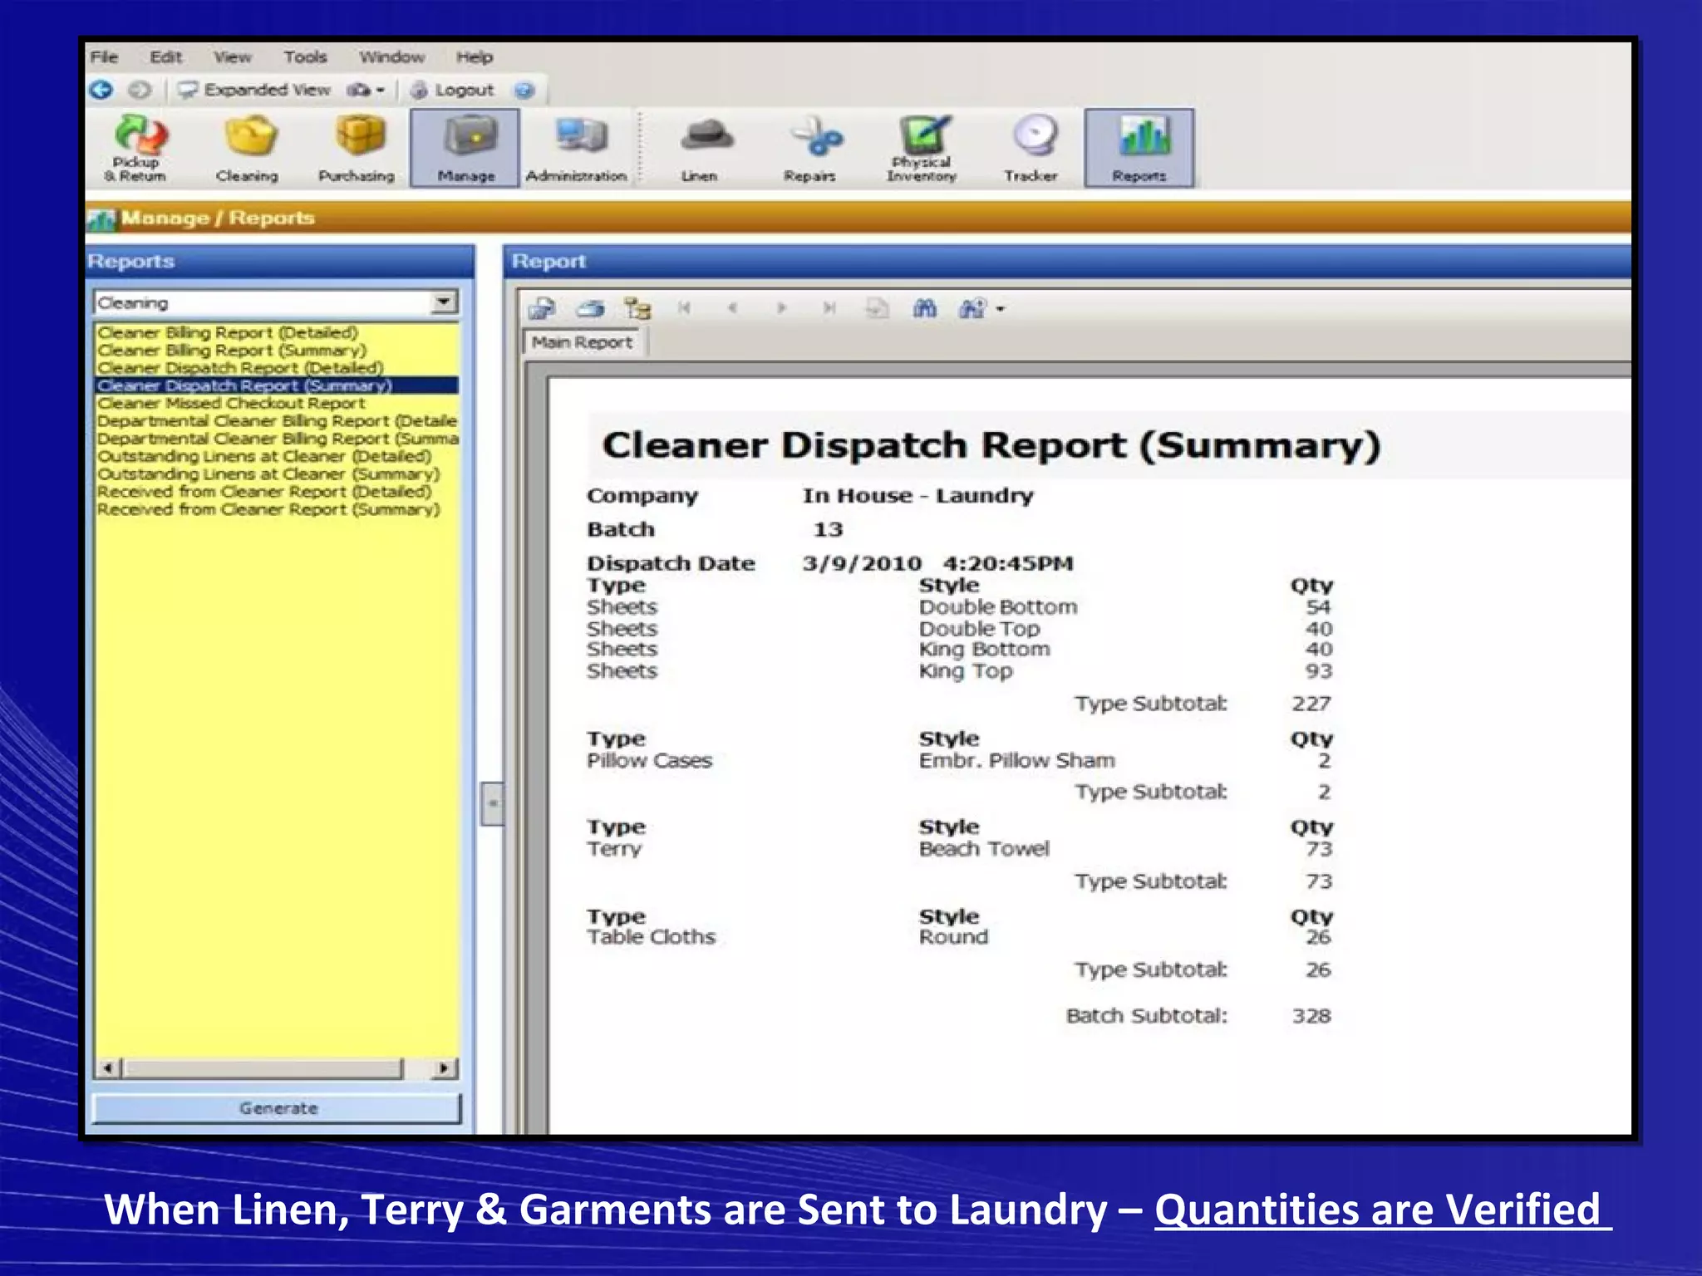Click the report list right scroll arrow
This screenshot has width=1702, height=1276.
445,1068
